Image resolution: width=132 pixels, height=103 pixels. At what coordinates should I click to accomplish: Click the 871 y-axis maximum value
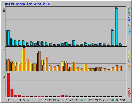(4, 10)
